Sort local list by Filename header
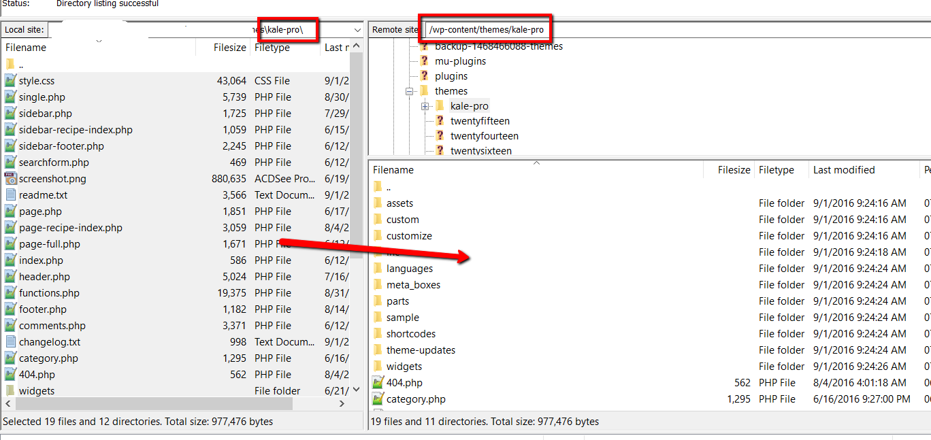The image size is (931, 440). [x=26, y=48]
